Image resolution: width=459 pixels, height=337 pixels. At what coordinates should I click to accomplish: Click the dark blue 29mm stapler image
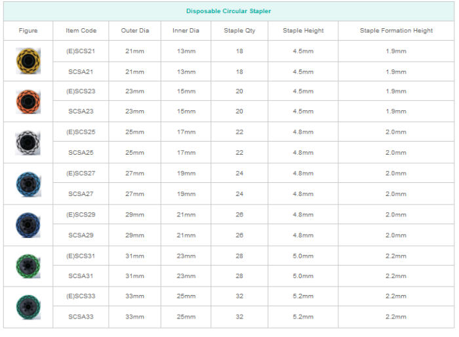(x=28, y=225)
